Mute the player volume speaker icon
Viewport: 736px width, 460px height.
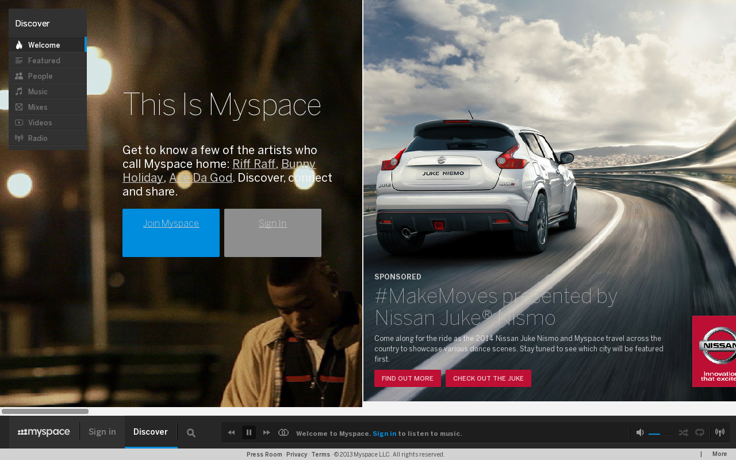[639, 432]
